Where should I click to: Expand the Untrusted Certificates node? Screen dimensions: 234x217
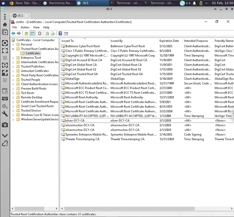pos(13,71)
